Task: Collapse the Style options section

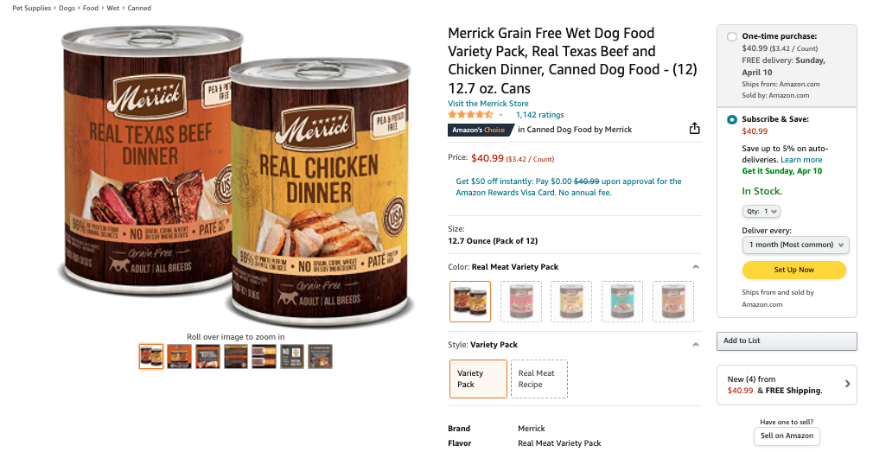Action: (696, 345)
